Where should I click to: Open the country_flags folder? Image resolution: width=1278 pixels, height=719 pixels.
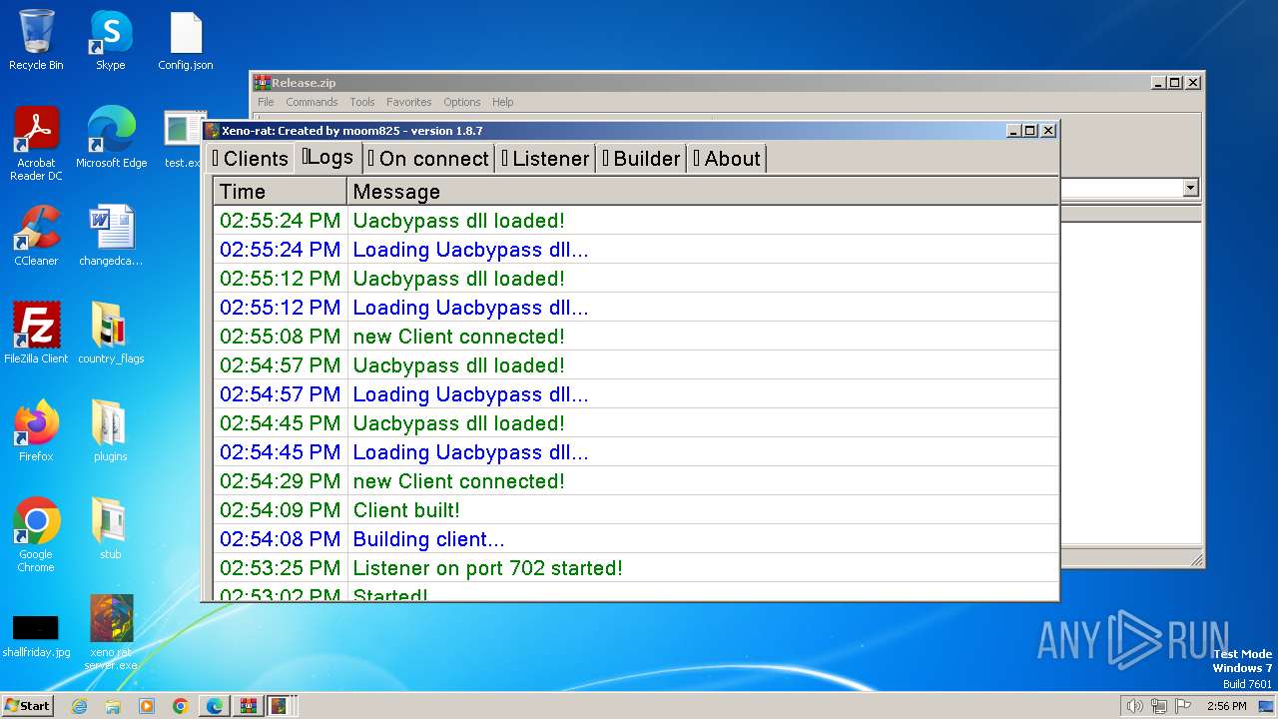click(111, 334)
